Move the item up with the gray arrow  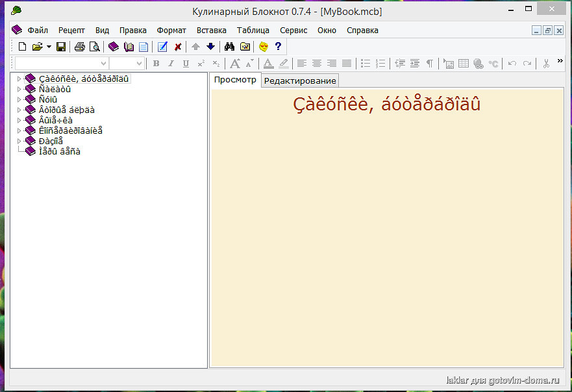[x=196, y=47]
